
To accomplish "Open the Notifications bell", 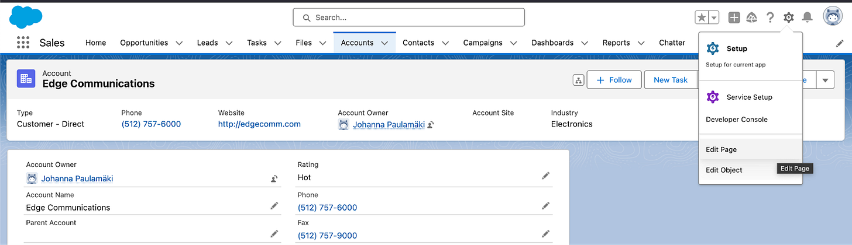I will [x=807, y=17].
